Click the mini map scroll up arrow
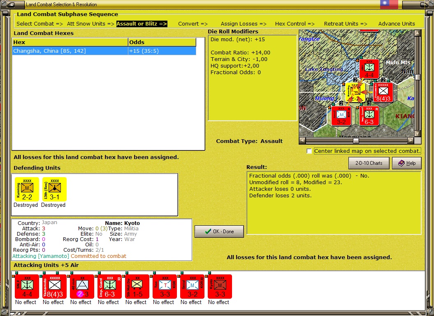This screenshot has width=434, height=316. (x=418, y=33)
